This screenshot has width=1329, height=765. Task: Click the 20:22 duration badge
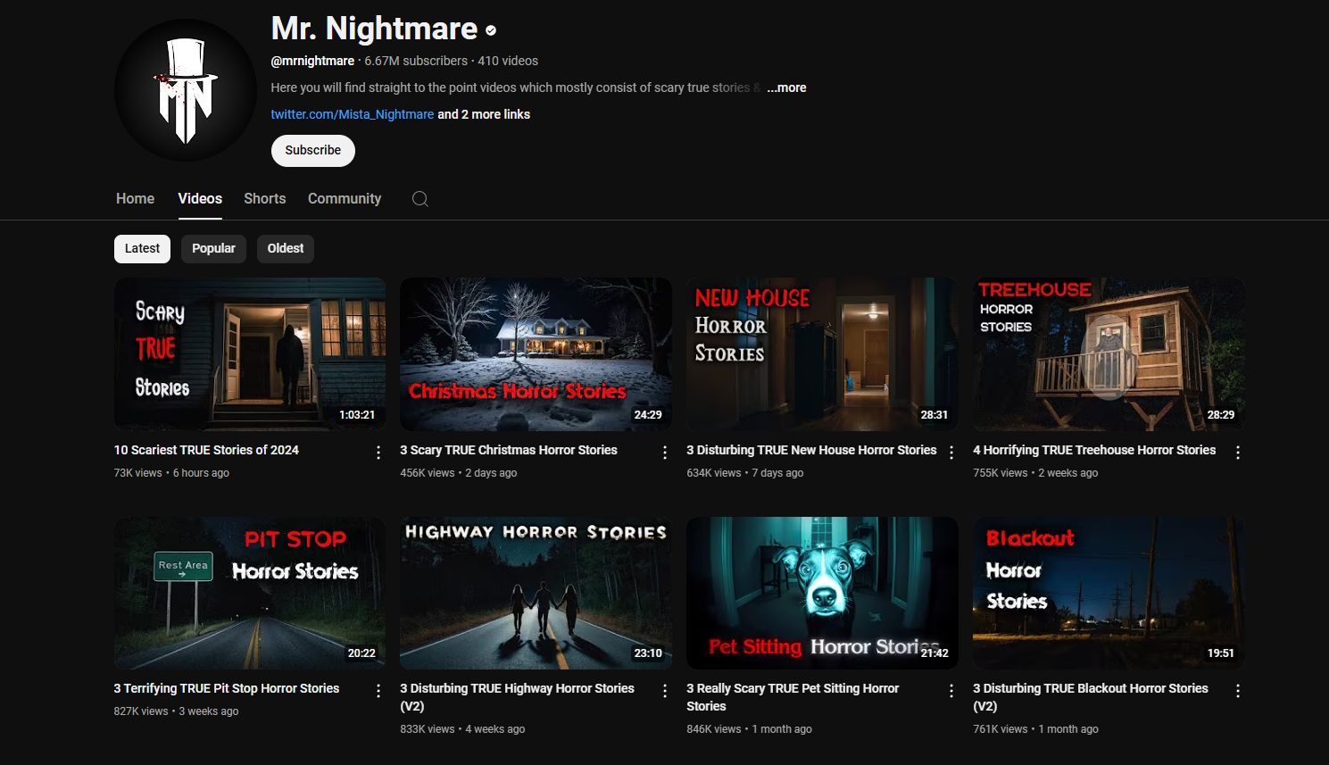point(361,653)
